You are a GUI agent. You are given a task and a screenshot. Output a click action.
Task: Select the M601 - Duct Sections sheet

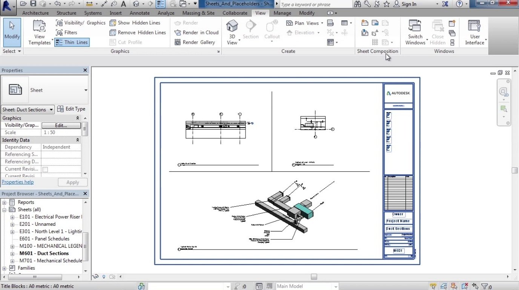pyautogui.click(x=44, y=253)
